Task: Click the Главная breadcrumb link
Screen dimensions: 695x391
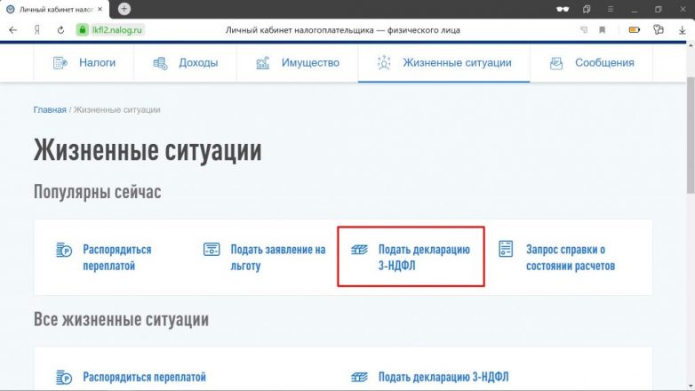Action: click(x=50, y=109)
